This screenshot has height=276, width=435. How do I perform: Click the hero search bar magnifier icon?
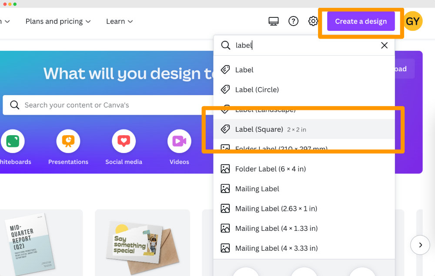click(14, 105)
